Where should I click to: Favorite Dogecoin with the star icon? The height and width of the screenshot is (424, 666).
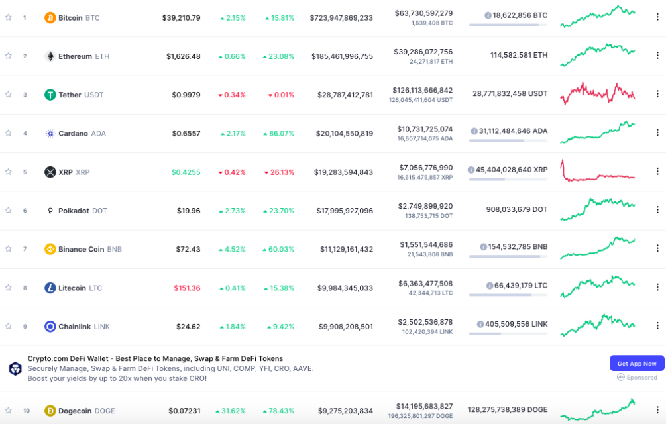pyautogui.click(x=9, y=411)
